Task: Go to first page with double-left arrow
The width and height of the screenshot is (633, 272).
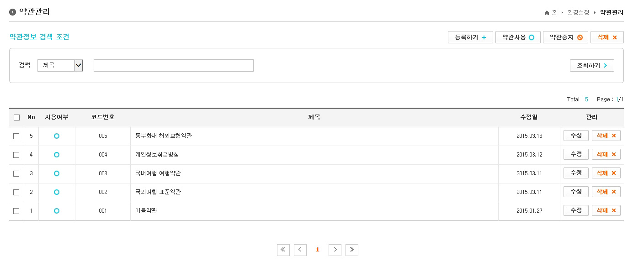Action: click(283, 250)
